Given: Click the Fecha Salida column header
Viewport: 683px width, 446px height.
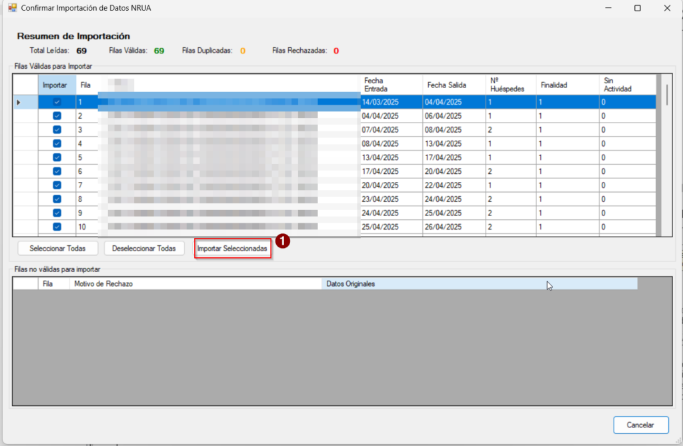Looking at the screenshot, I should pyautogui.click(x=454, y=85).
